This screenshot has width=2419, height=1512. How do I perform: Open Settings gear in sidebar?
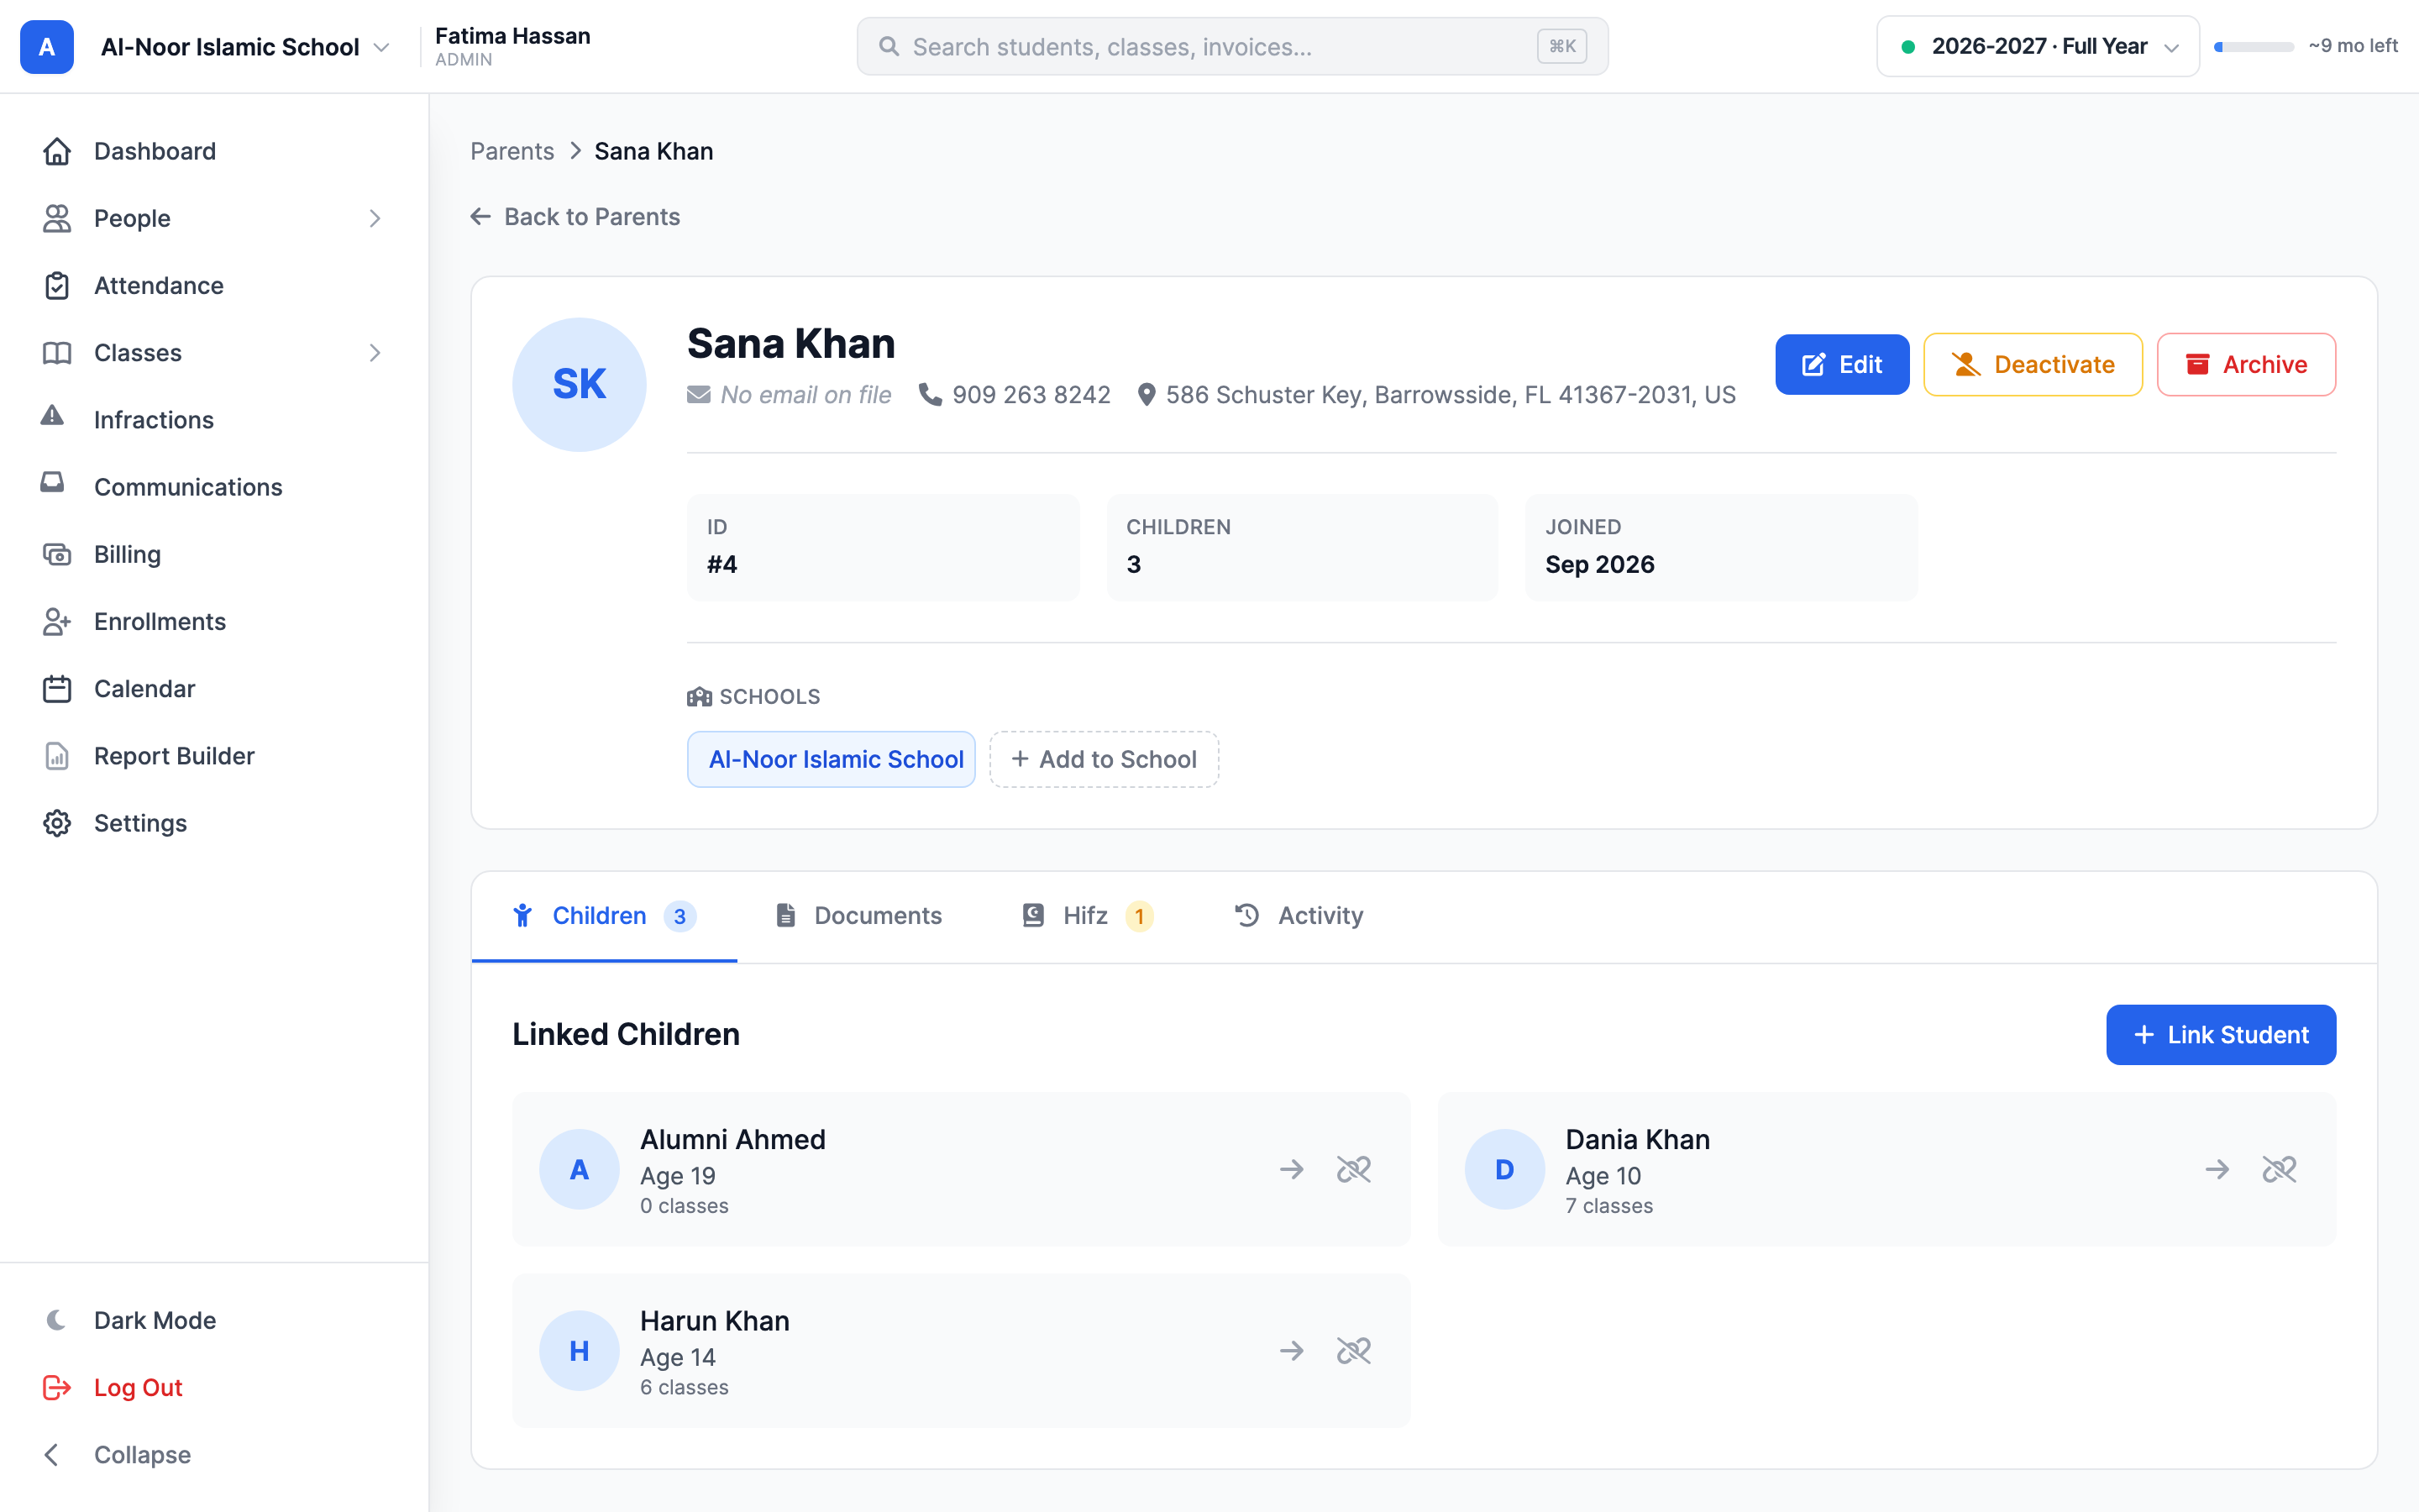(x=214, y=823)
